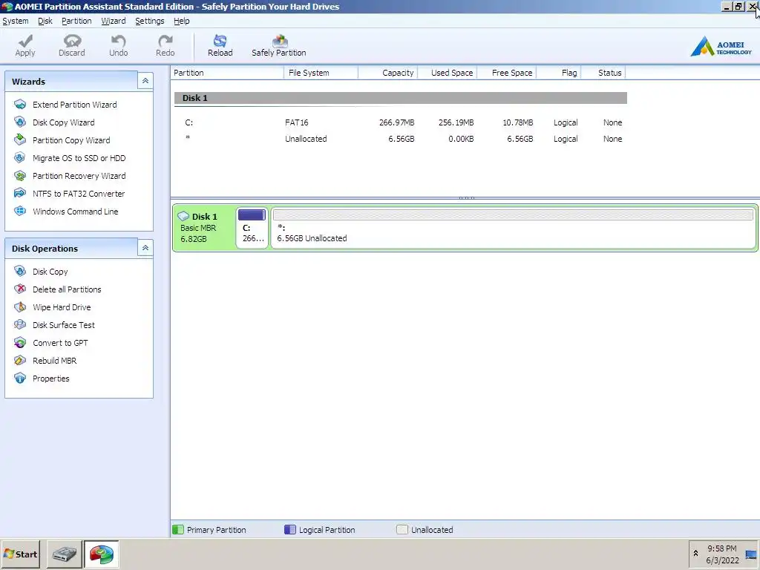Sort by Used Space column header

pyautogui.click(x=447, y=73)
